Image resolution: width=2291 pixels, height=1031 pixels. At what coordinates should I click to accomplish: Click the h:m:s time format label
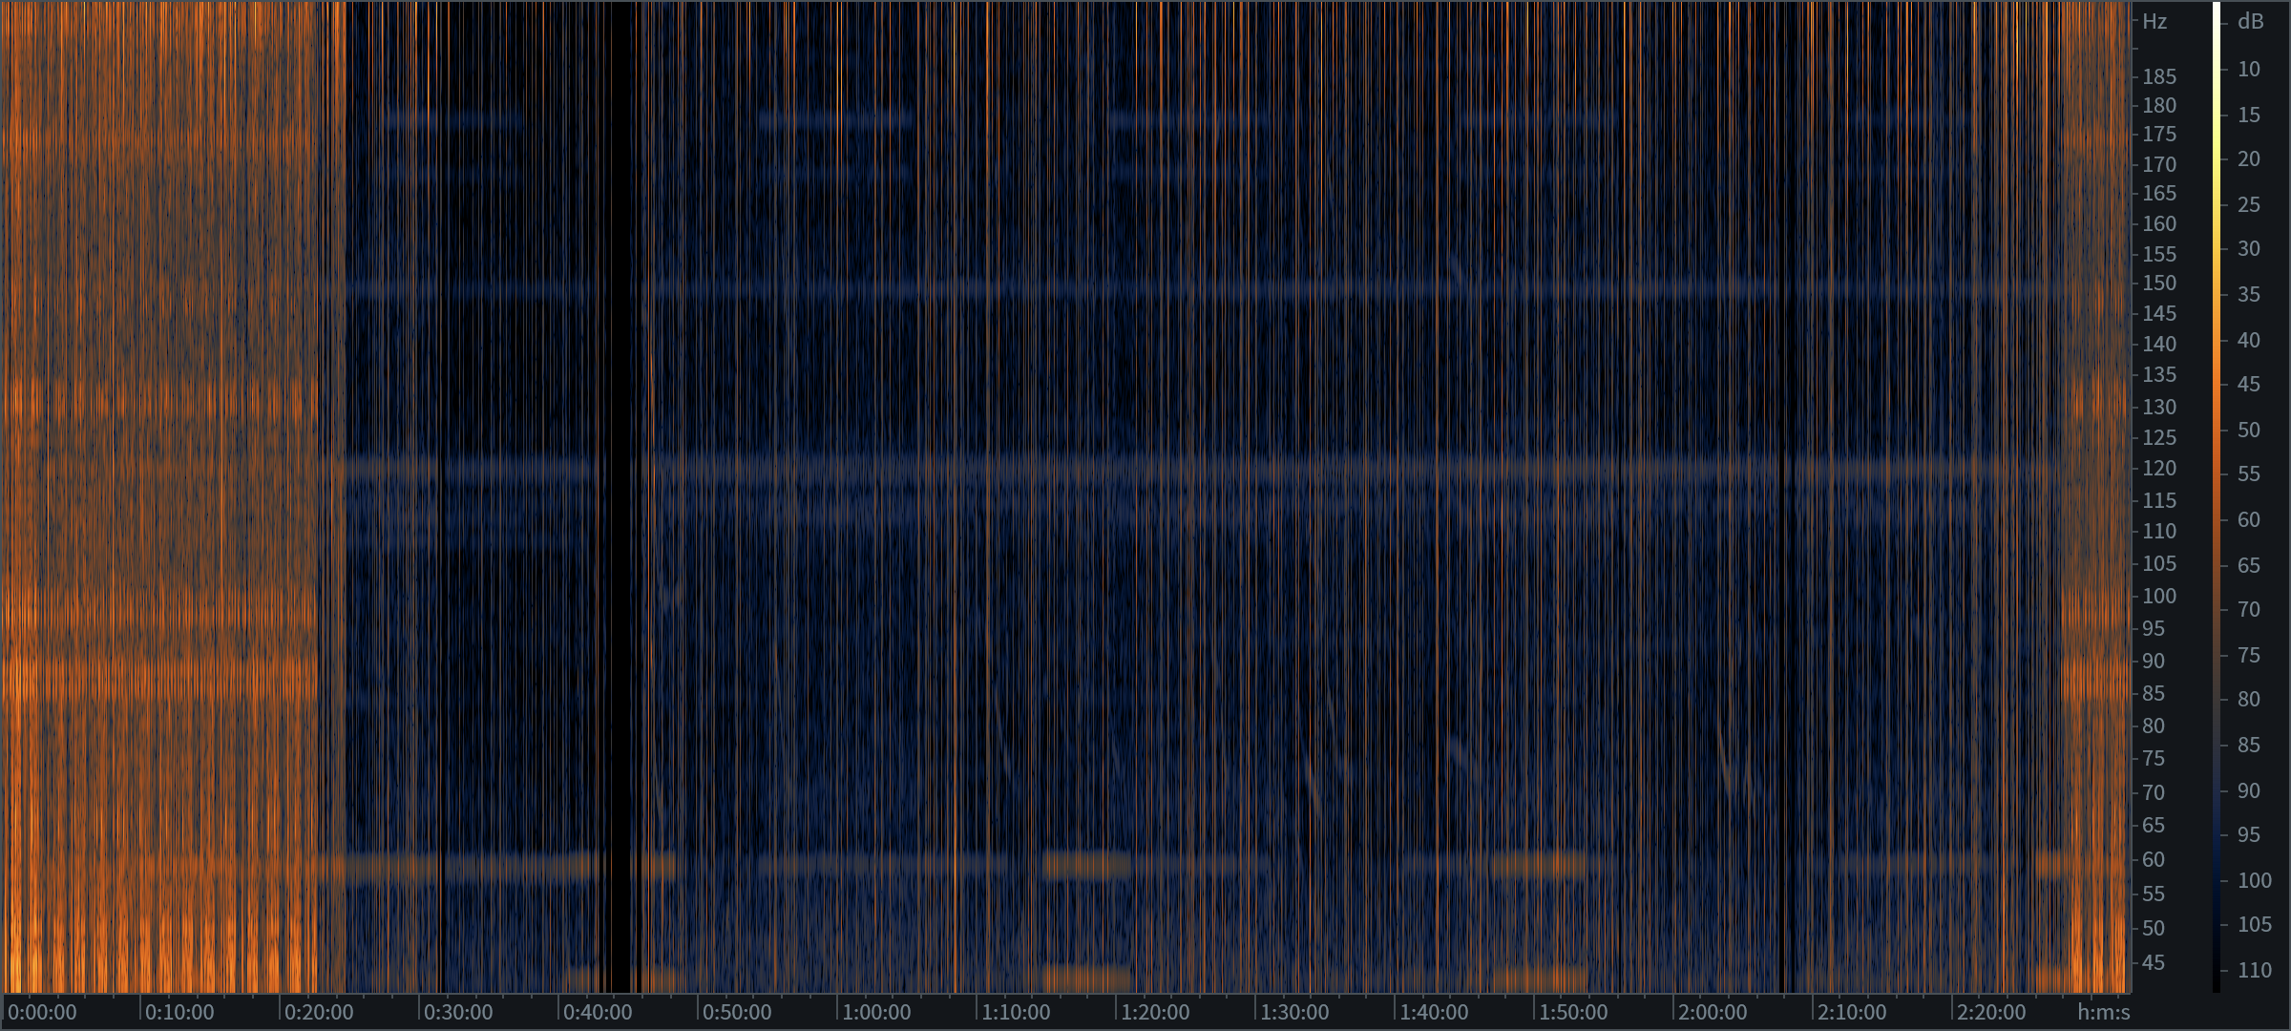(x=2103, y=1012)
